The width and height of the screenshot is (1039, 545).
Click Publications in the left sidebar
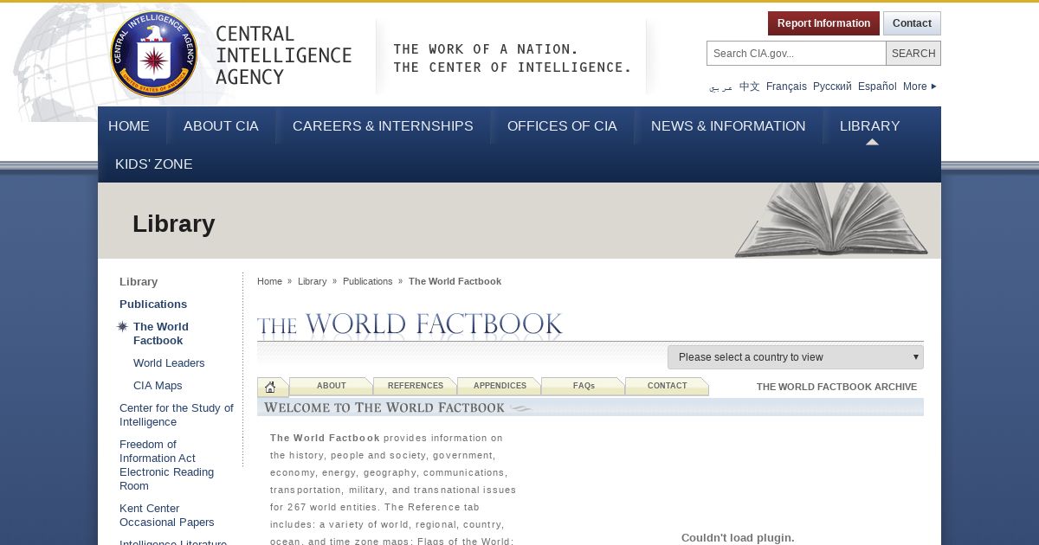coord(153,305)
